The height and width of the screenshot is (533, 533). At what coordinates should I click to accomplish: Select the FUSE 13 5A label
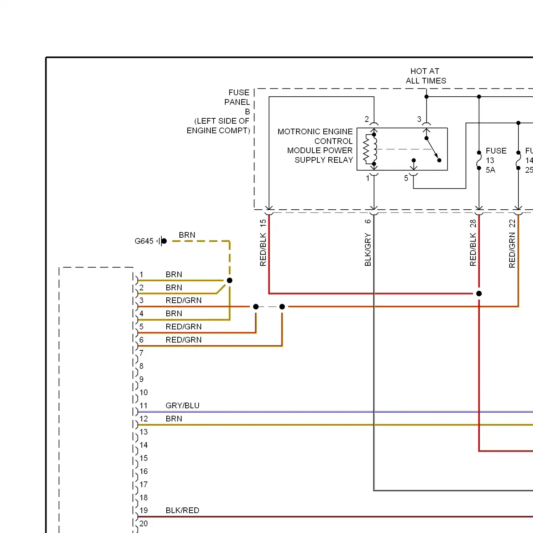click(x=496, y=160)
